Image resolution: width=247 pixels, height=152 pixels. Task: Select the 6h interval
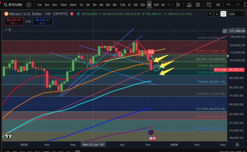click(108, 5)
